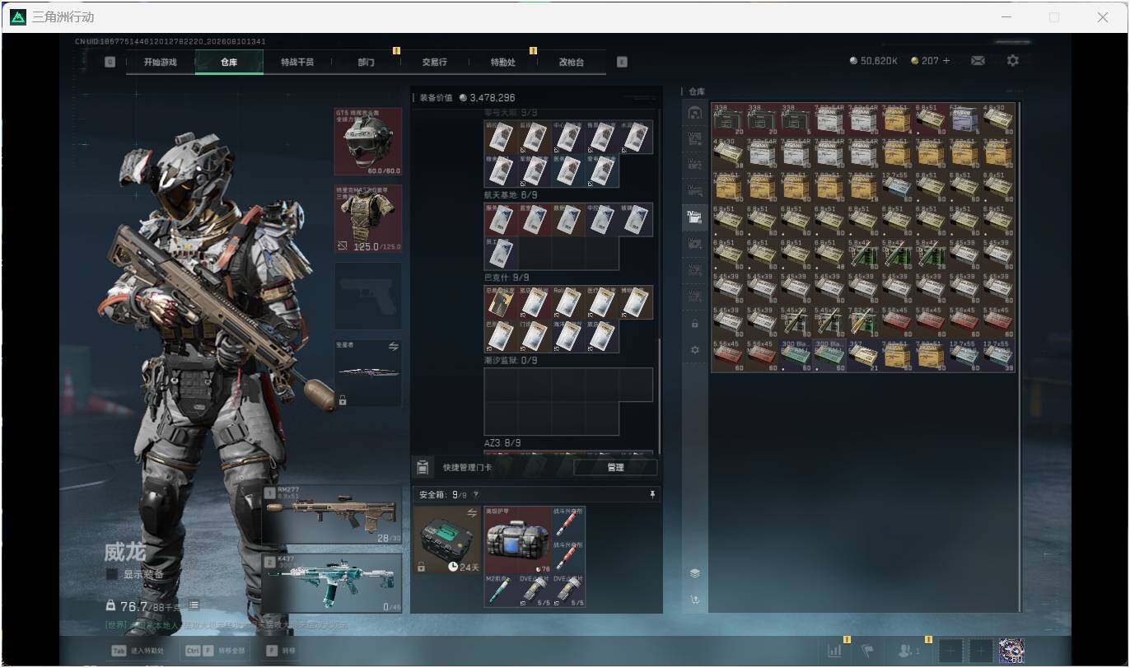1130x668 pixels.
Task: Select the body armor slot showing 125.0
Action: coord(368,218)
